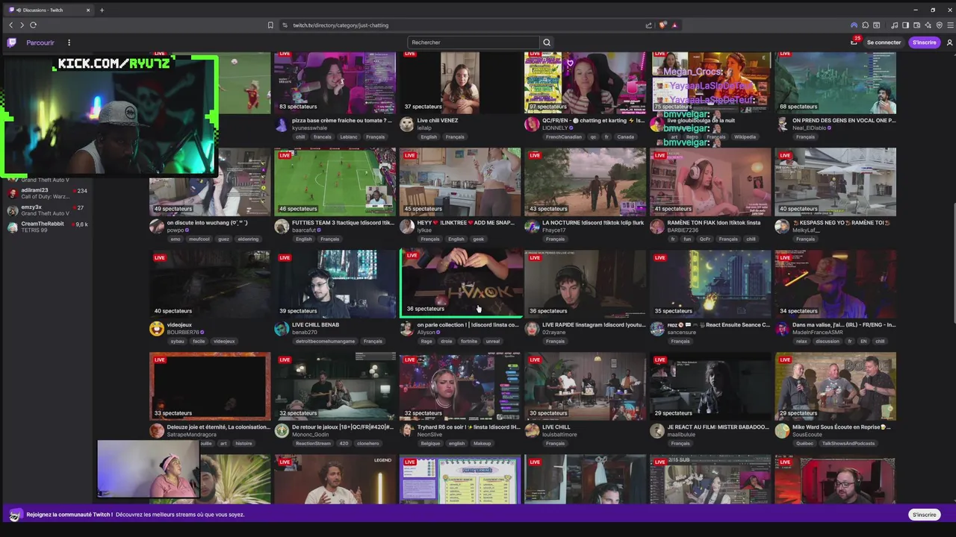
Task: Click S'inscrire in the bottom banner
Action: tap(924, 515)
